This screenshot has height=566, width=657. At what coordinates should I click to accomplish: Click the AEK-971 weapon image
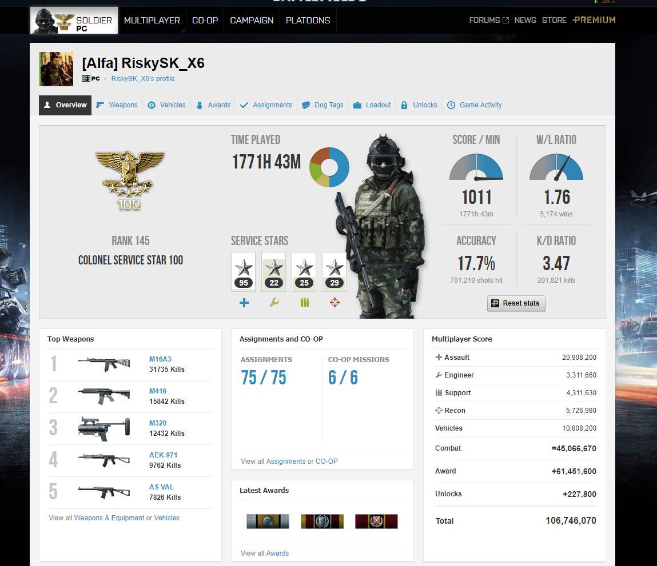[x=104, y=460]
